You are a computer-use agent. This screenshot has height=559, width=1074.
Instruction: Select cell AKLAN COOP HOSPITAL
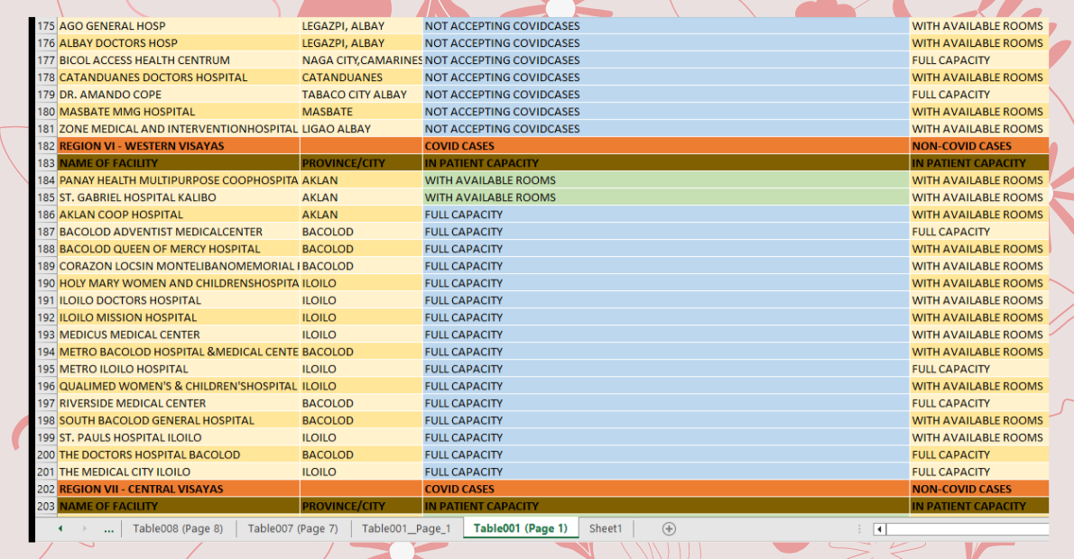click(x=178, y=215)
